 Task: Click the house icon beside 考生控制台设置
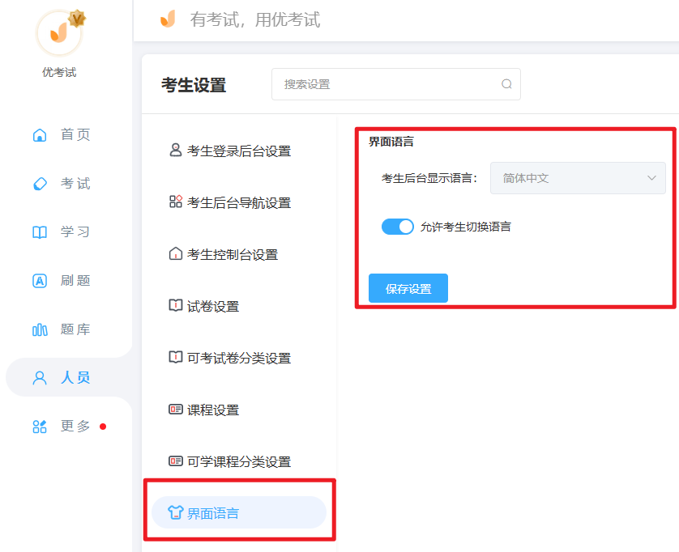pyautogui.click(x=175, y=253)
